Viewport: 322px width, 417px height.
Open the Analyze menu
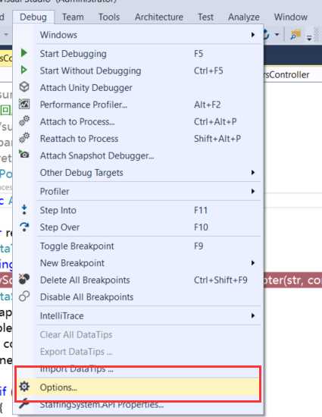click(x=244, y=17)
